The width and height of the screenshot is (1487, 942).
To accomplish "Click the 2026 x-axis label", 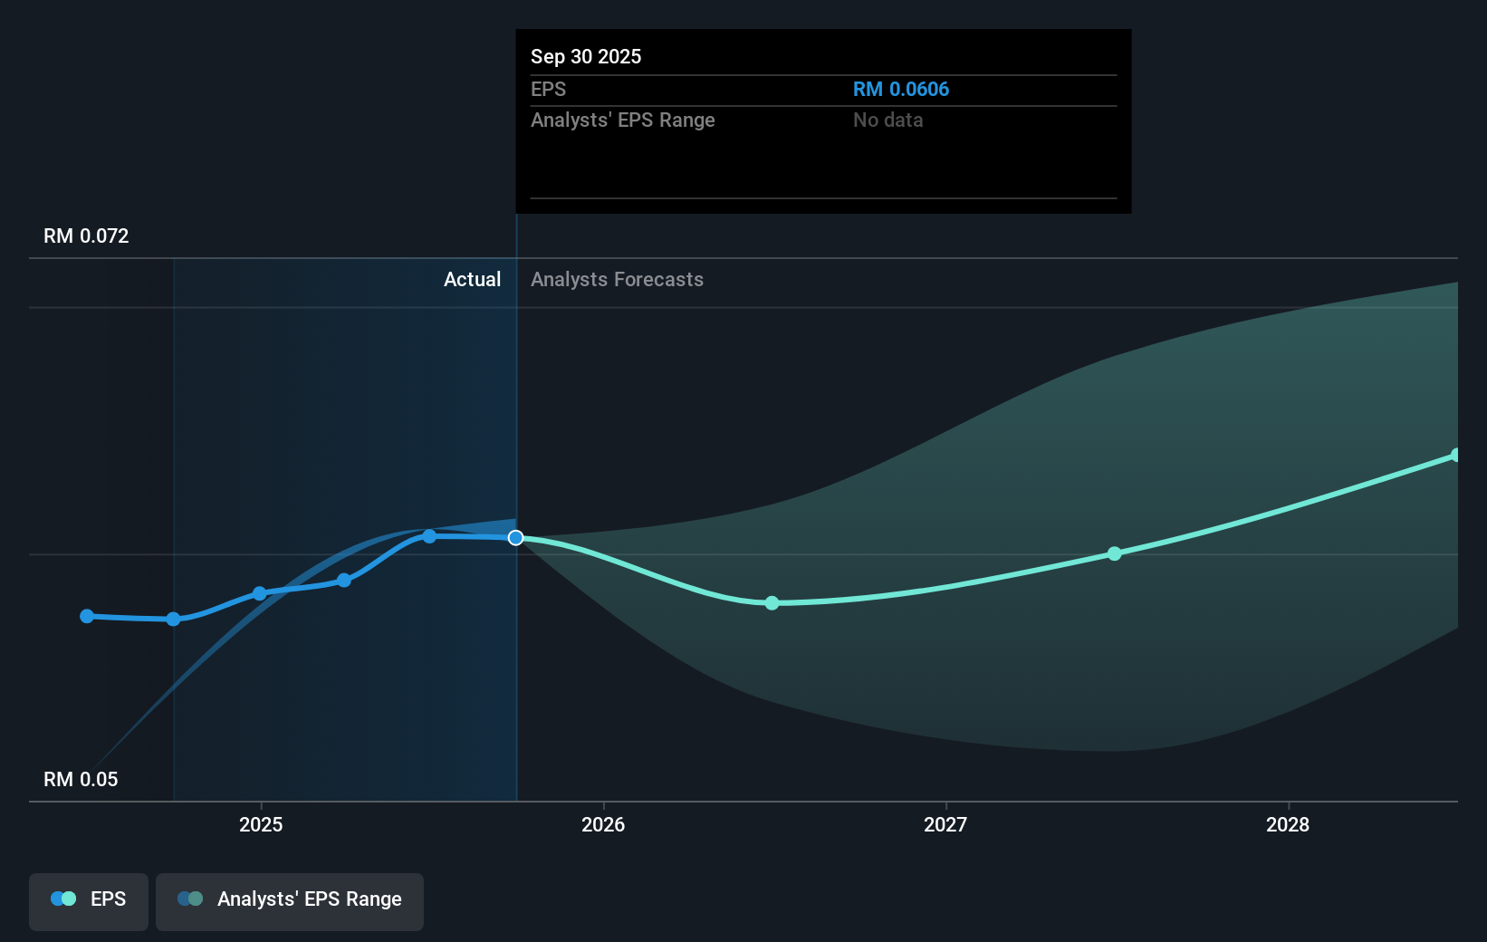I will tap(603, 824).
